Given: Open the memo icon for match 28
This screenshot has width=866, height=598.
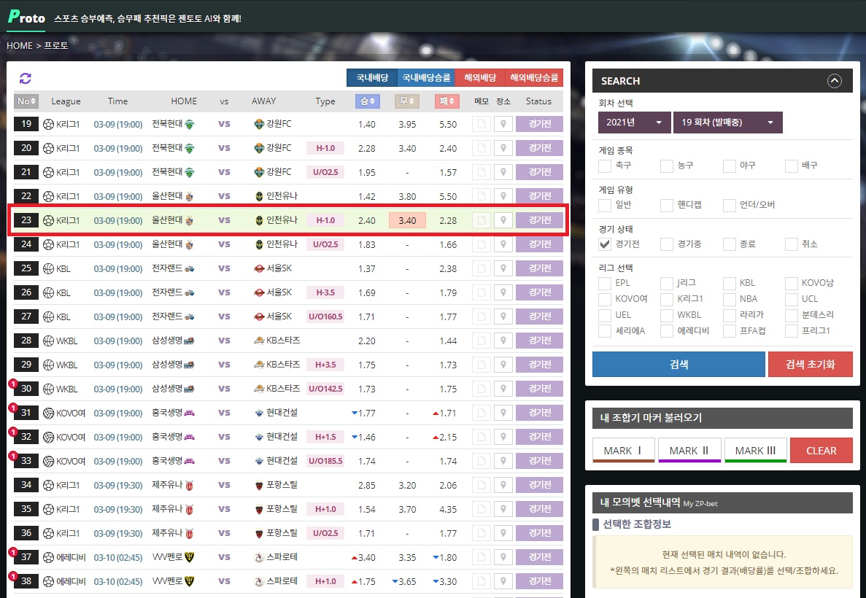Looking at the screenshot, I should tap(481, 341).
